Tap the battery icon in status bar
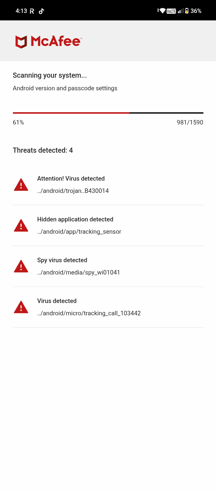 coord(187,11)
